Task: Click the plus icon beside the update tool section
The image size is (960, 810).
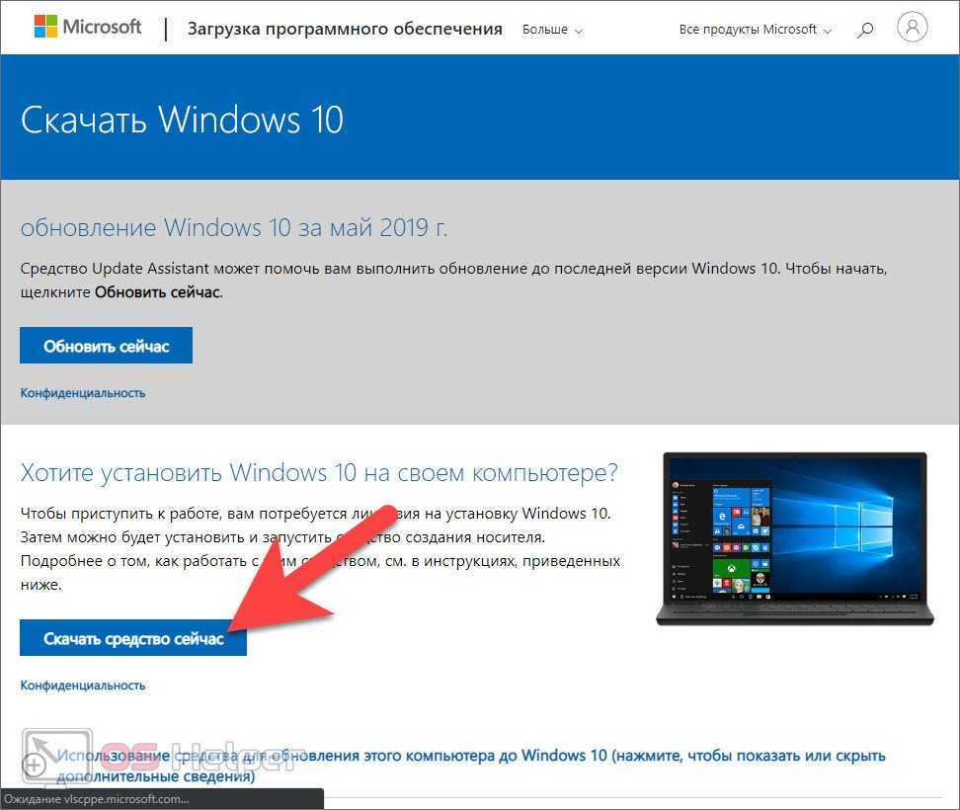Action: point(33,764)
